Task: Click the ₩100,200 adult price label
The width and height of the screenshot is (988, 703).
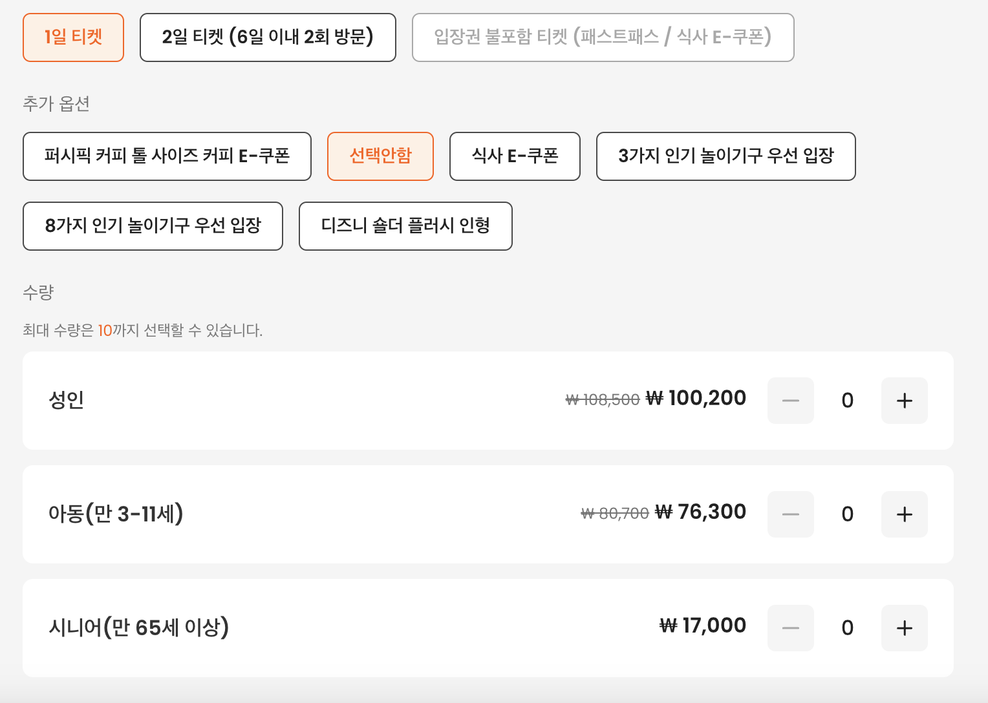Action: [696, 398]
